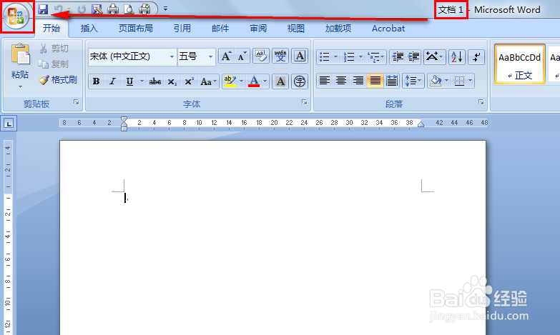Open the Line Spacing dropdown

(x=413, y=81)
